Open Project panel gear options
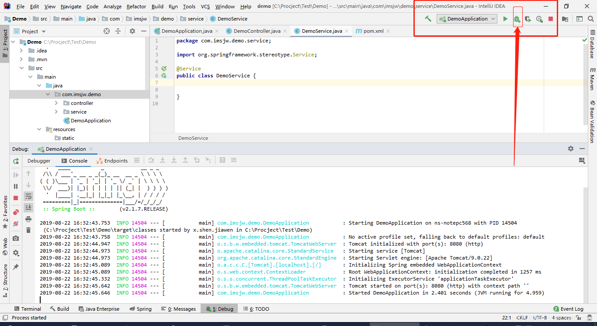Screen dimensions: 597x326 coord(132,31)
